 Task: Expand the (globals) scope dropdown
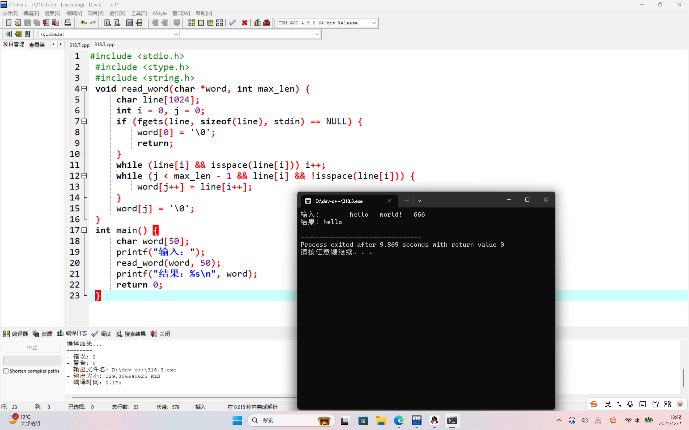tap(176, 34)
